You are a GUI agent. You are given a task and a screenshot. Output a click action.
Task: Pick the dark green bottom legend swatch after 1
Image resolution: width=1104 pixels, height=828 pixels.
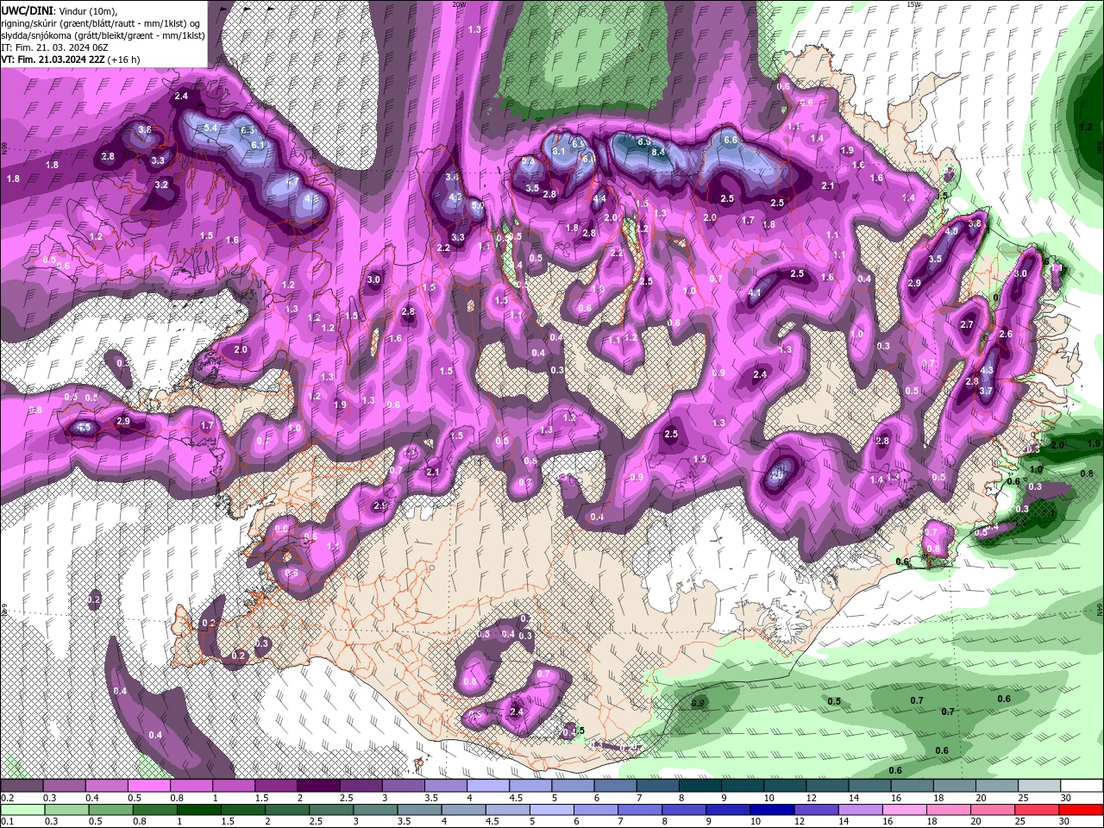point(199,810)
